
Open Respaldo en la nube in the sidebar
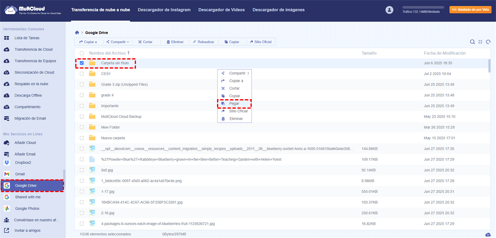pos(31,84)
